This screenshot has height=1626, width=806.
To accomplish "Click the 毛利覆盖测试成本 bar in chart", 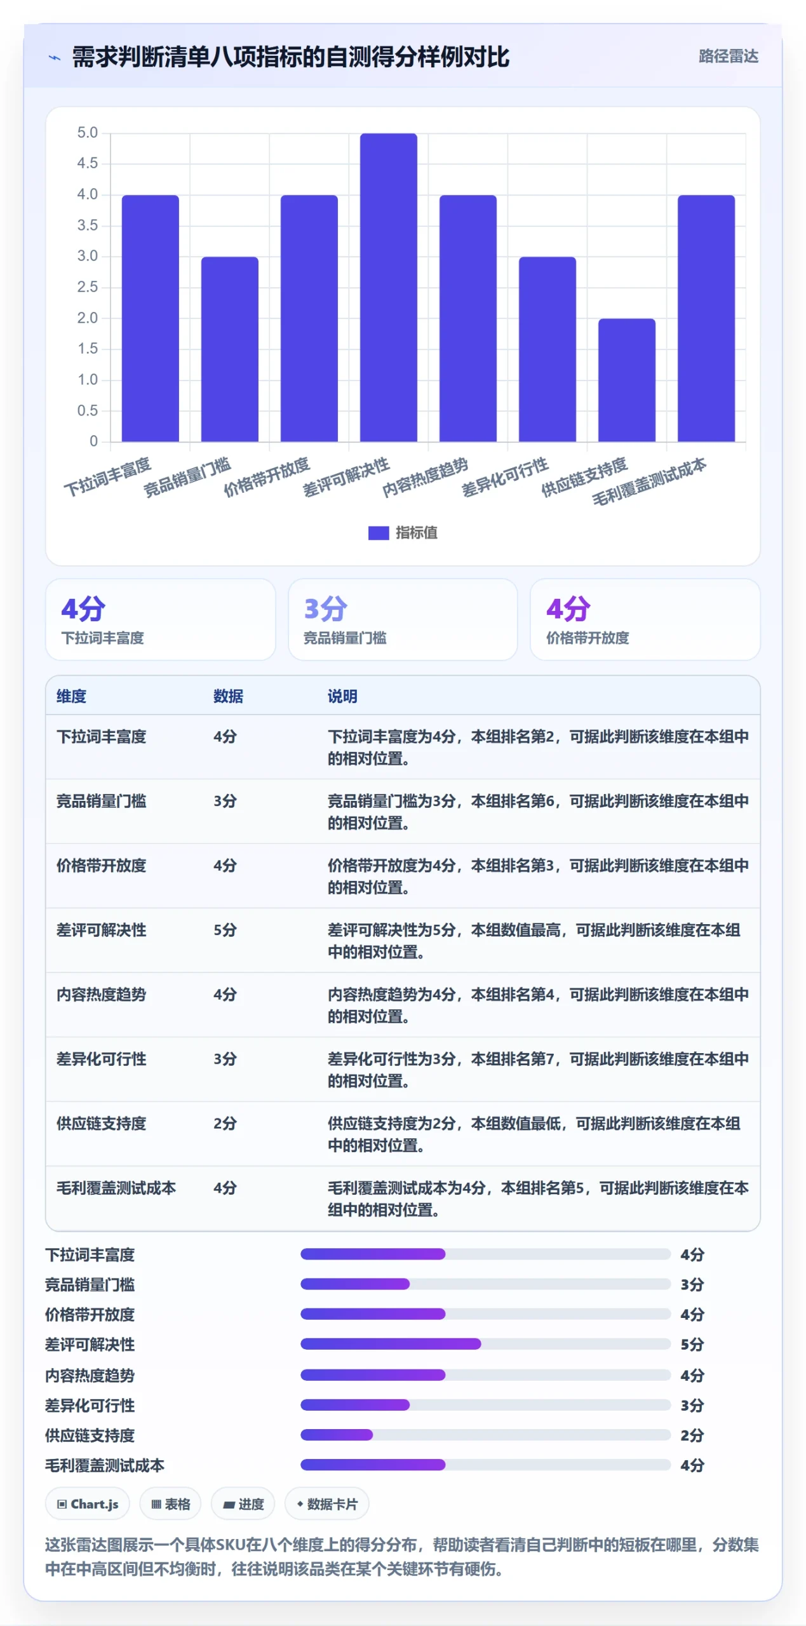I will click(706, 318).
